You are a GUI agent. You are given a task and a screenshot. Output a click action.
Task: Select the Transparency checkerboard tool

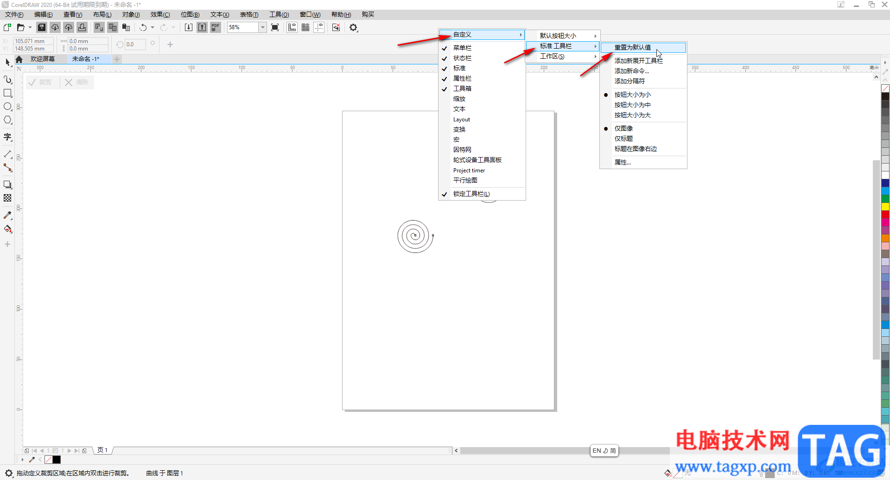point(7,198)
